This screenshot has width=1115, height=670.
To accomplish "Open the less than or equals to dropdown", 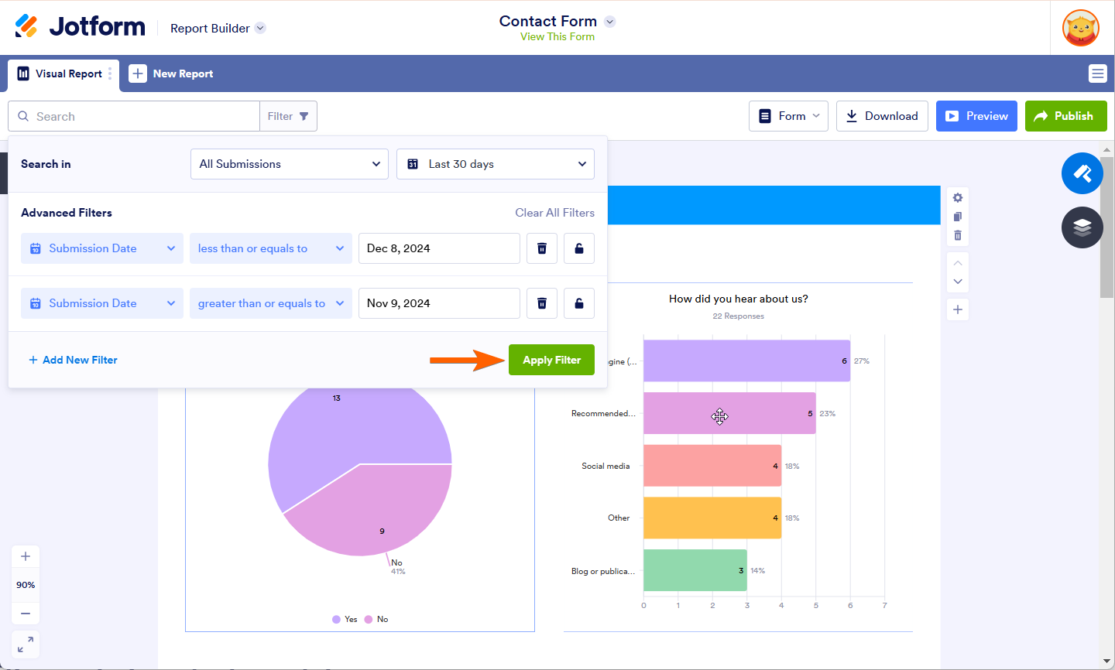I will point(271,248).
